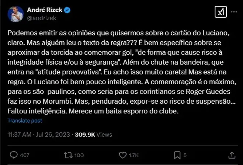Screen dimensions: 243x165
Task: Repost using the retweet arrows icon
Action: coord(68,155)
